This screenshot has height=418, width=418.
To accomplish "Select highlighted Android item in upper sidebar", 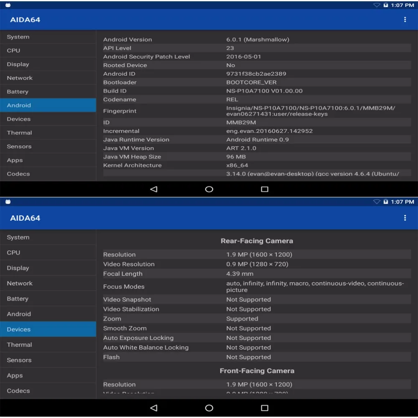I will coord(48,105).
